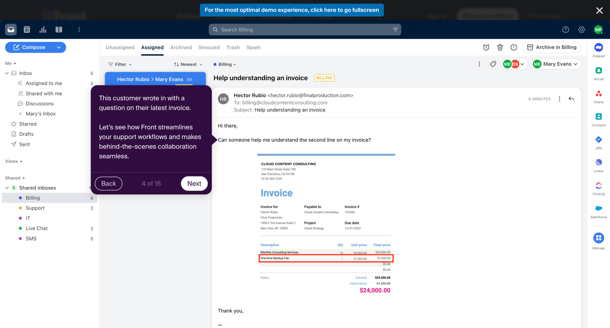Open participants dropdown with ME avatars
This screenshot has height=328, width=610.
pyautogui.click(x=514, y=64)
